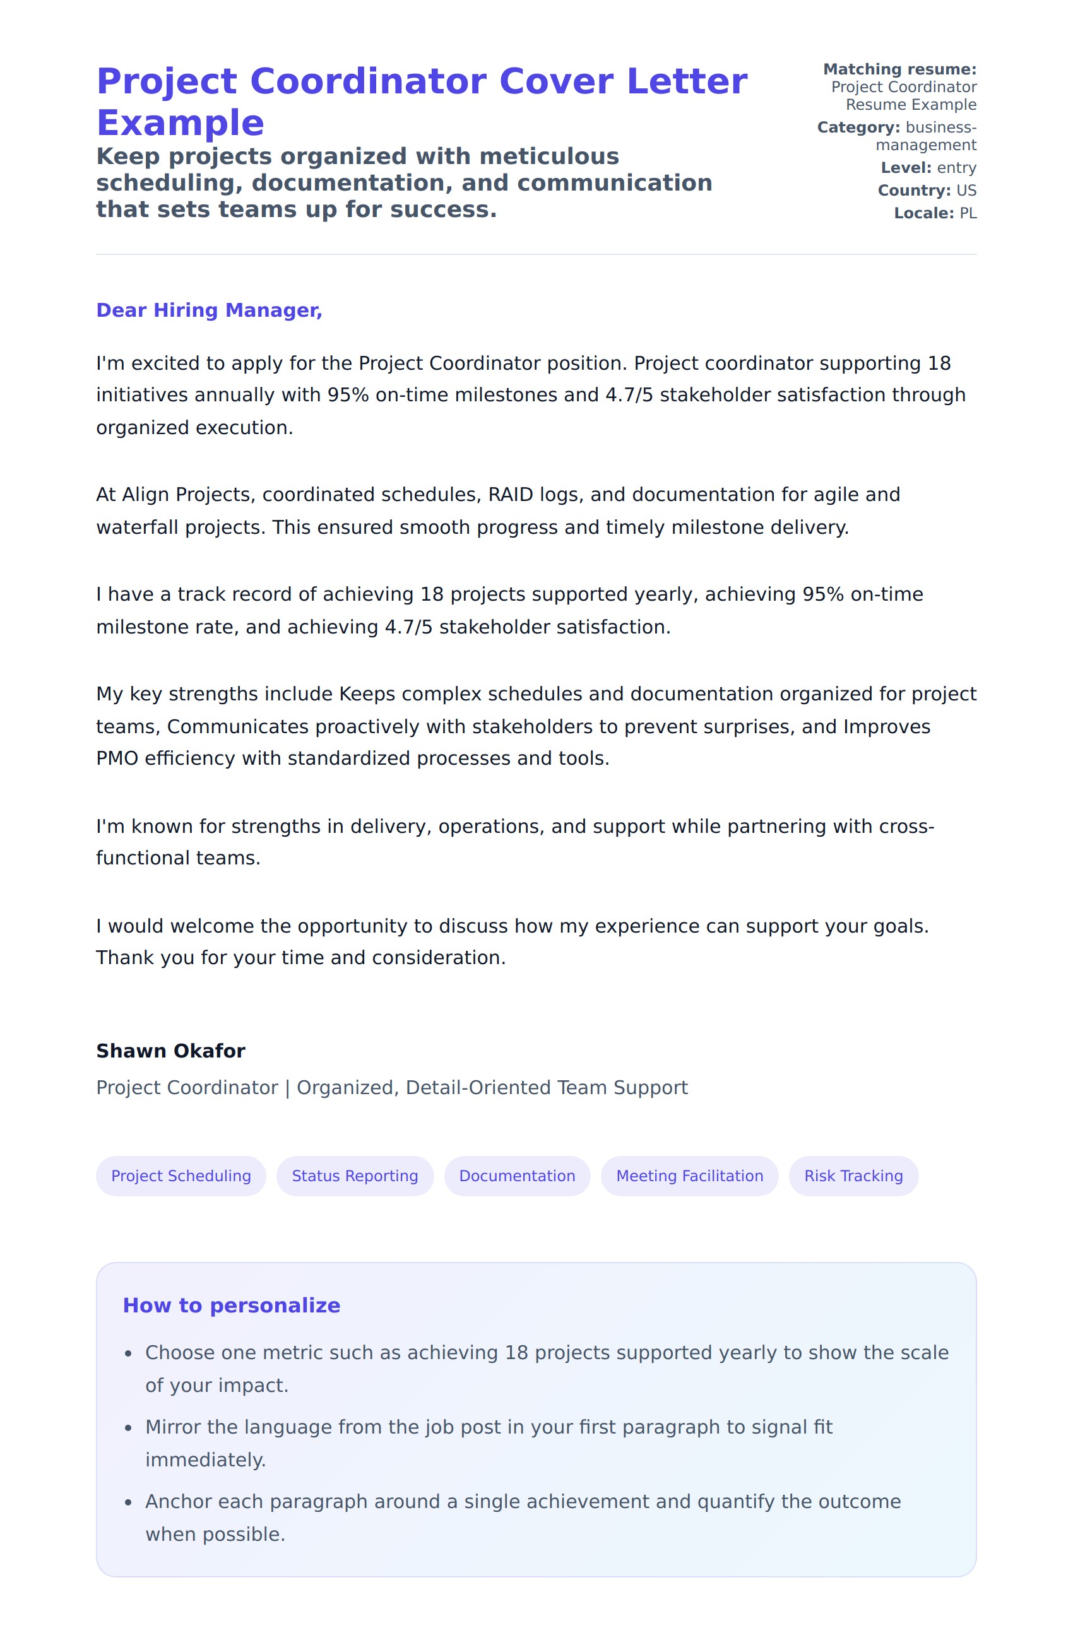Click the Shawn Okafor signature name
The image size is (1073, 1638).
pyautogui.click(x=170, y=1051)
